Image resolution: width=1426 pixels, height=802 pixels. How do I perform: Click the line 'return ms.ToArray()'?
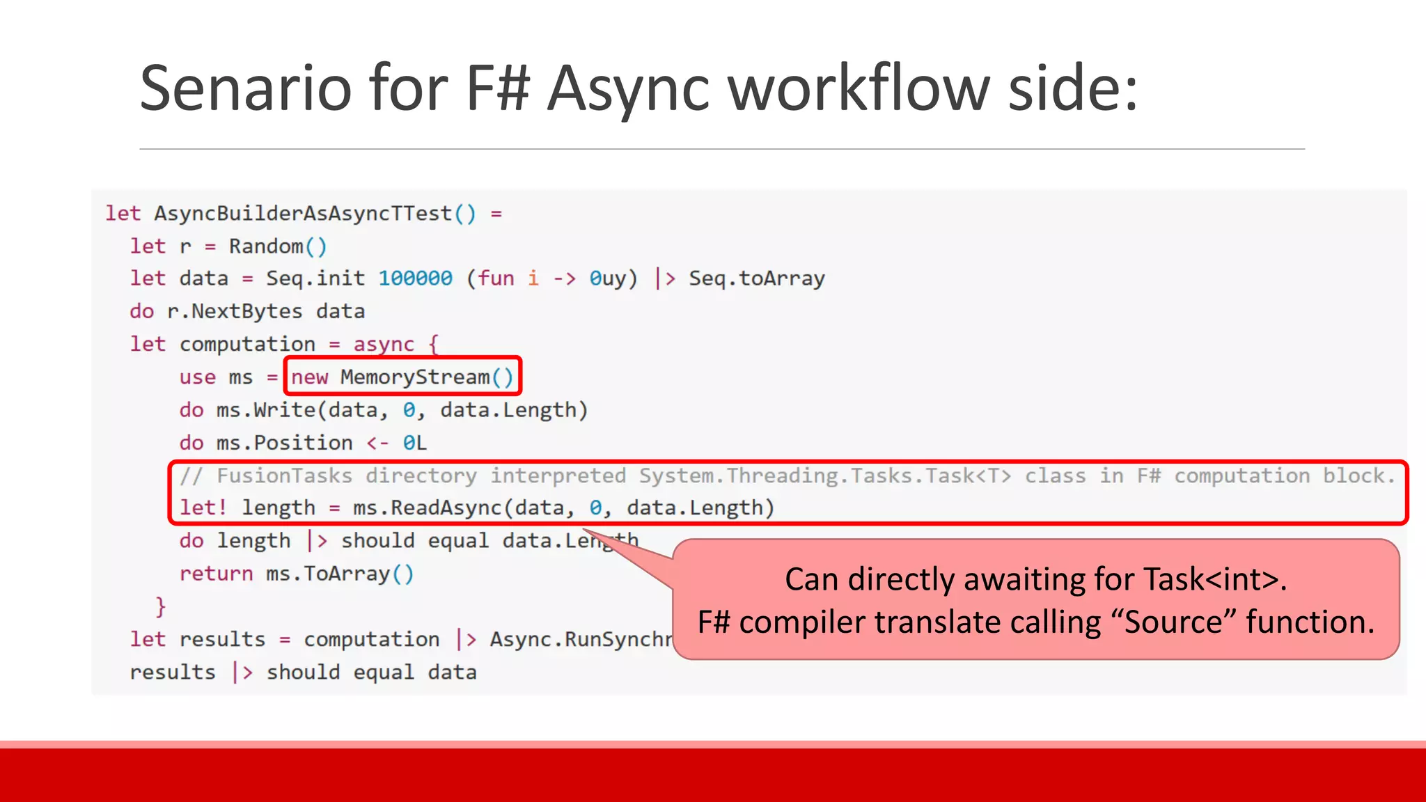(297, 574)
